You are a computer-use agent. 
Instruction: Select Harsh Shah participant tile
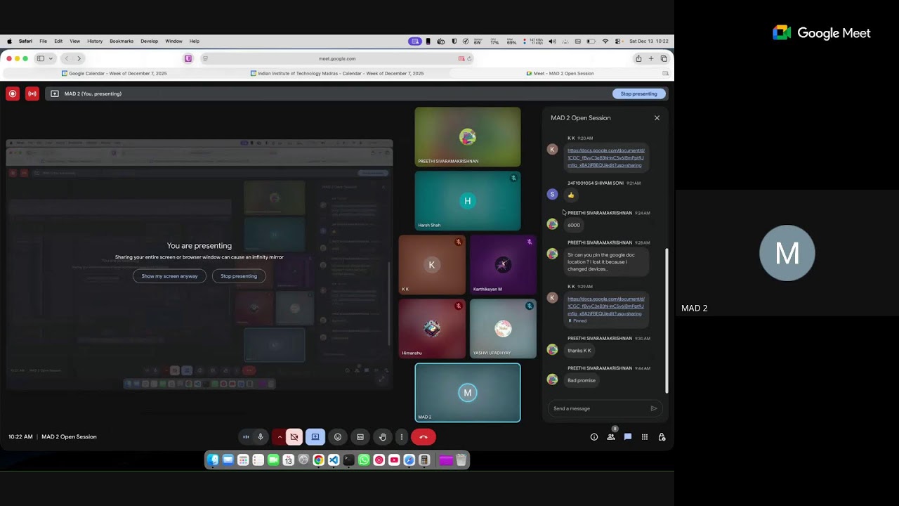coord(468,201)
